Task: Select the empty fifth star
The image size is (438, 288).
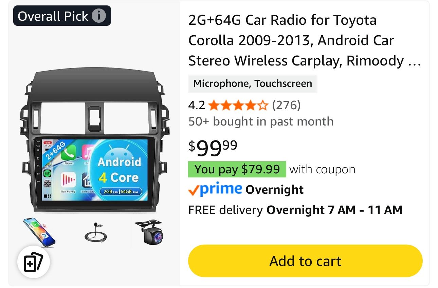Action: click(263, 105)
